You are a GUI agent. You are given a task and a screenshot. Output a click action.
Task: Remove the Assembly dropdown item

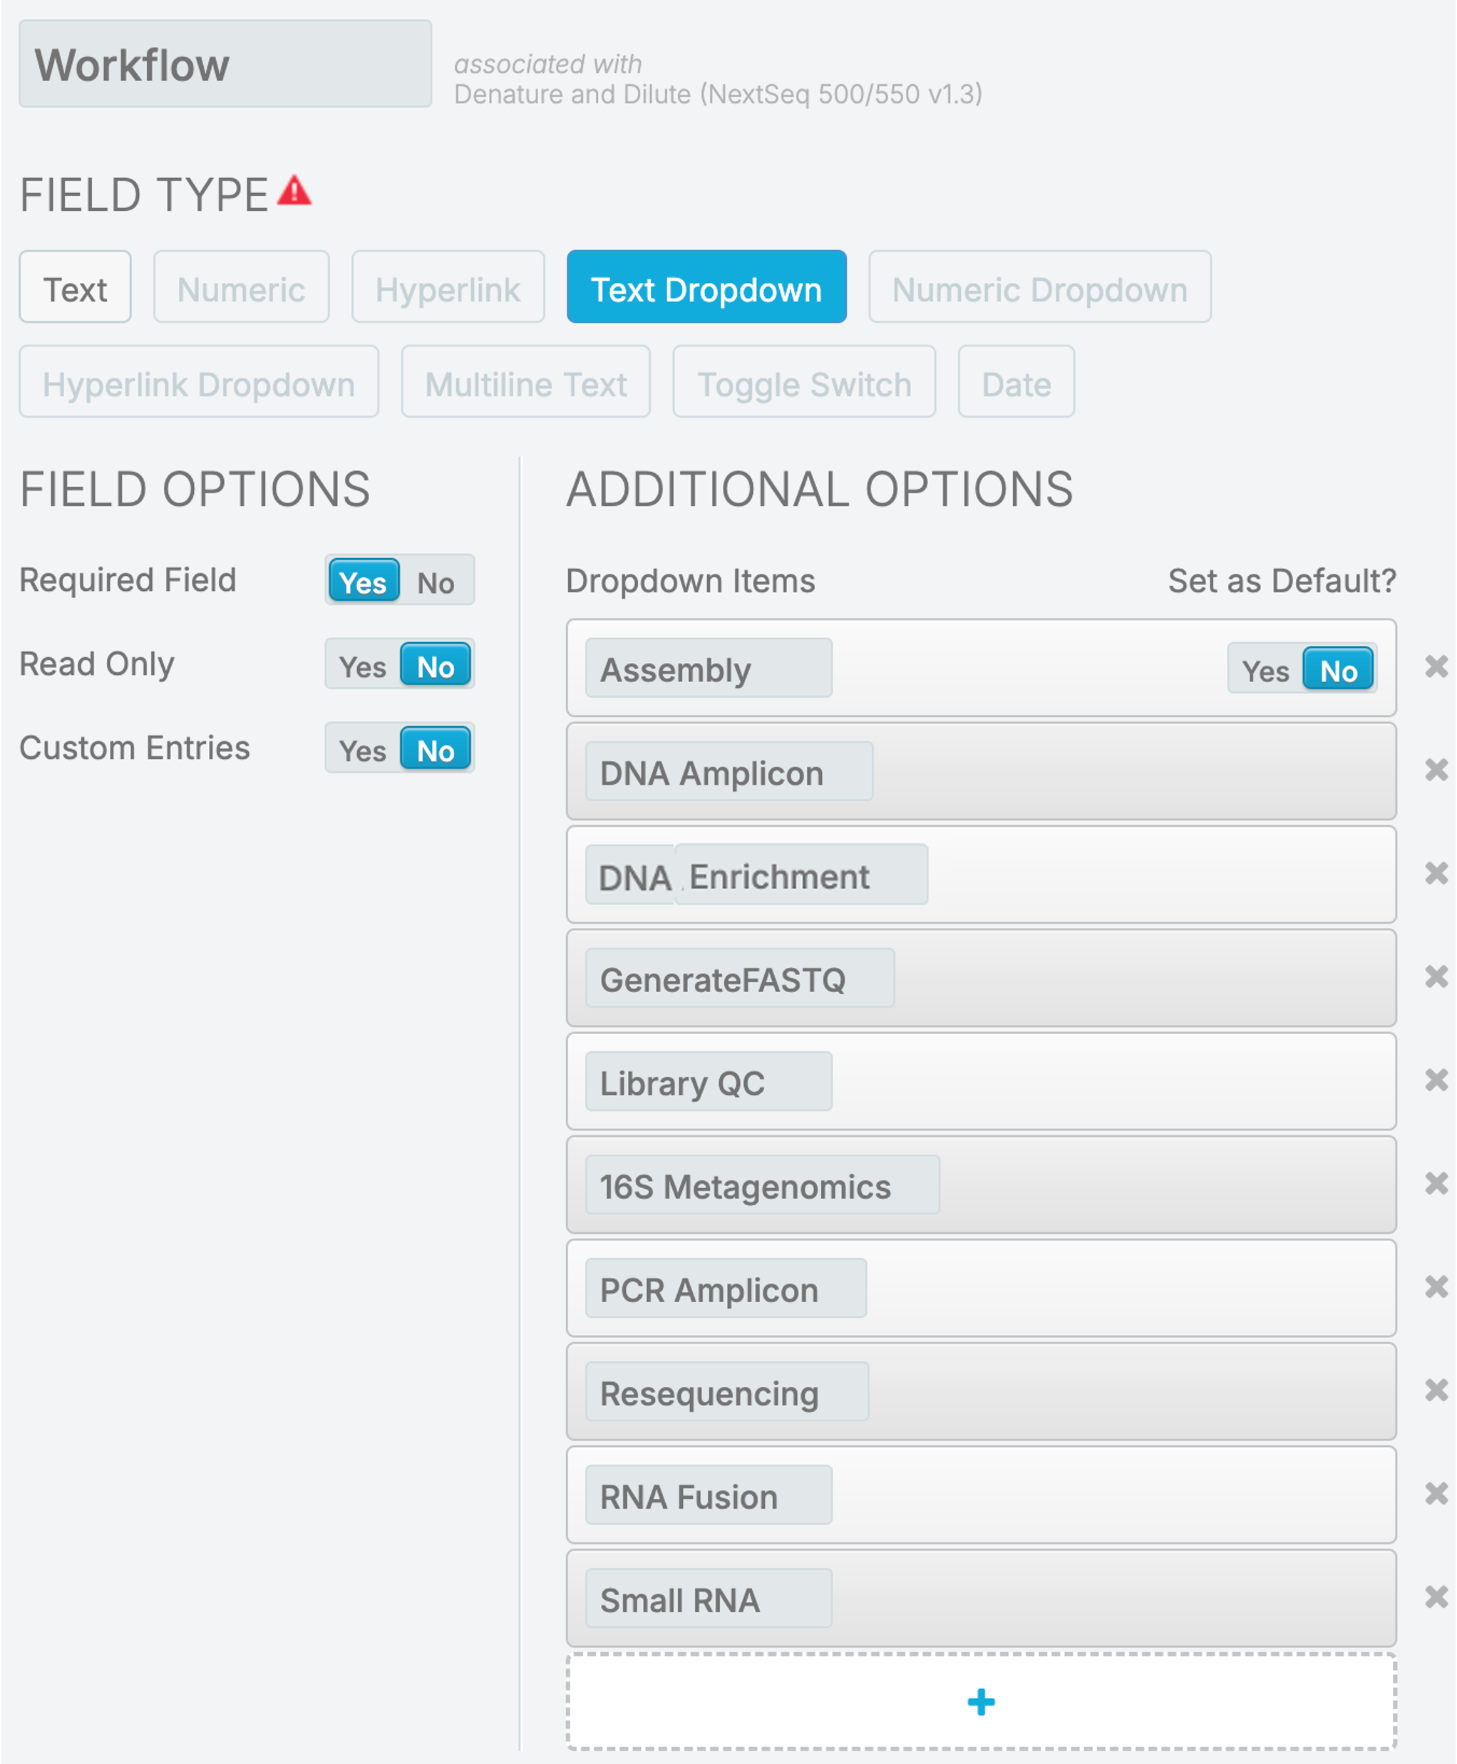pyautogui.click(x=1435, y=667)
